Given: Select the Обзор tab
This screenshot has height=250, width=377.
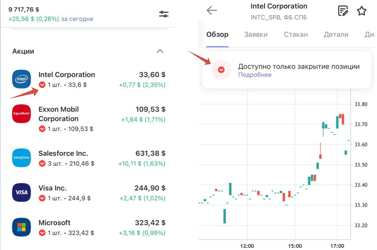Looking at the screenshot, I should pos(217,34).
